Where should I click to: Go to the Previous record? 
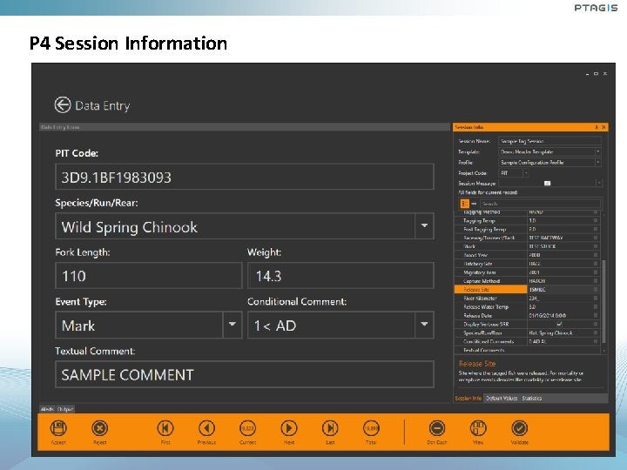[x=206, y=428]
